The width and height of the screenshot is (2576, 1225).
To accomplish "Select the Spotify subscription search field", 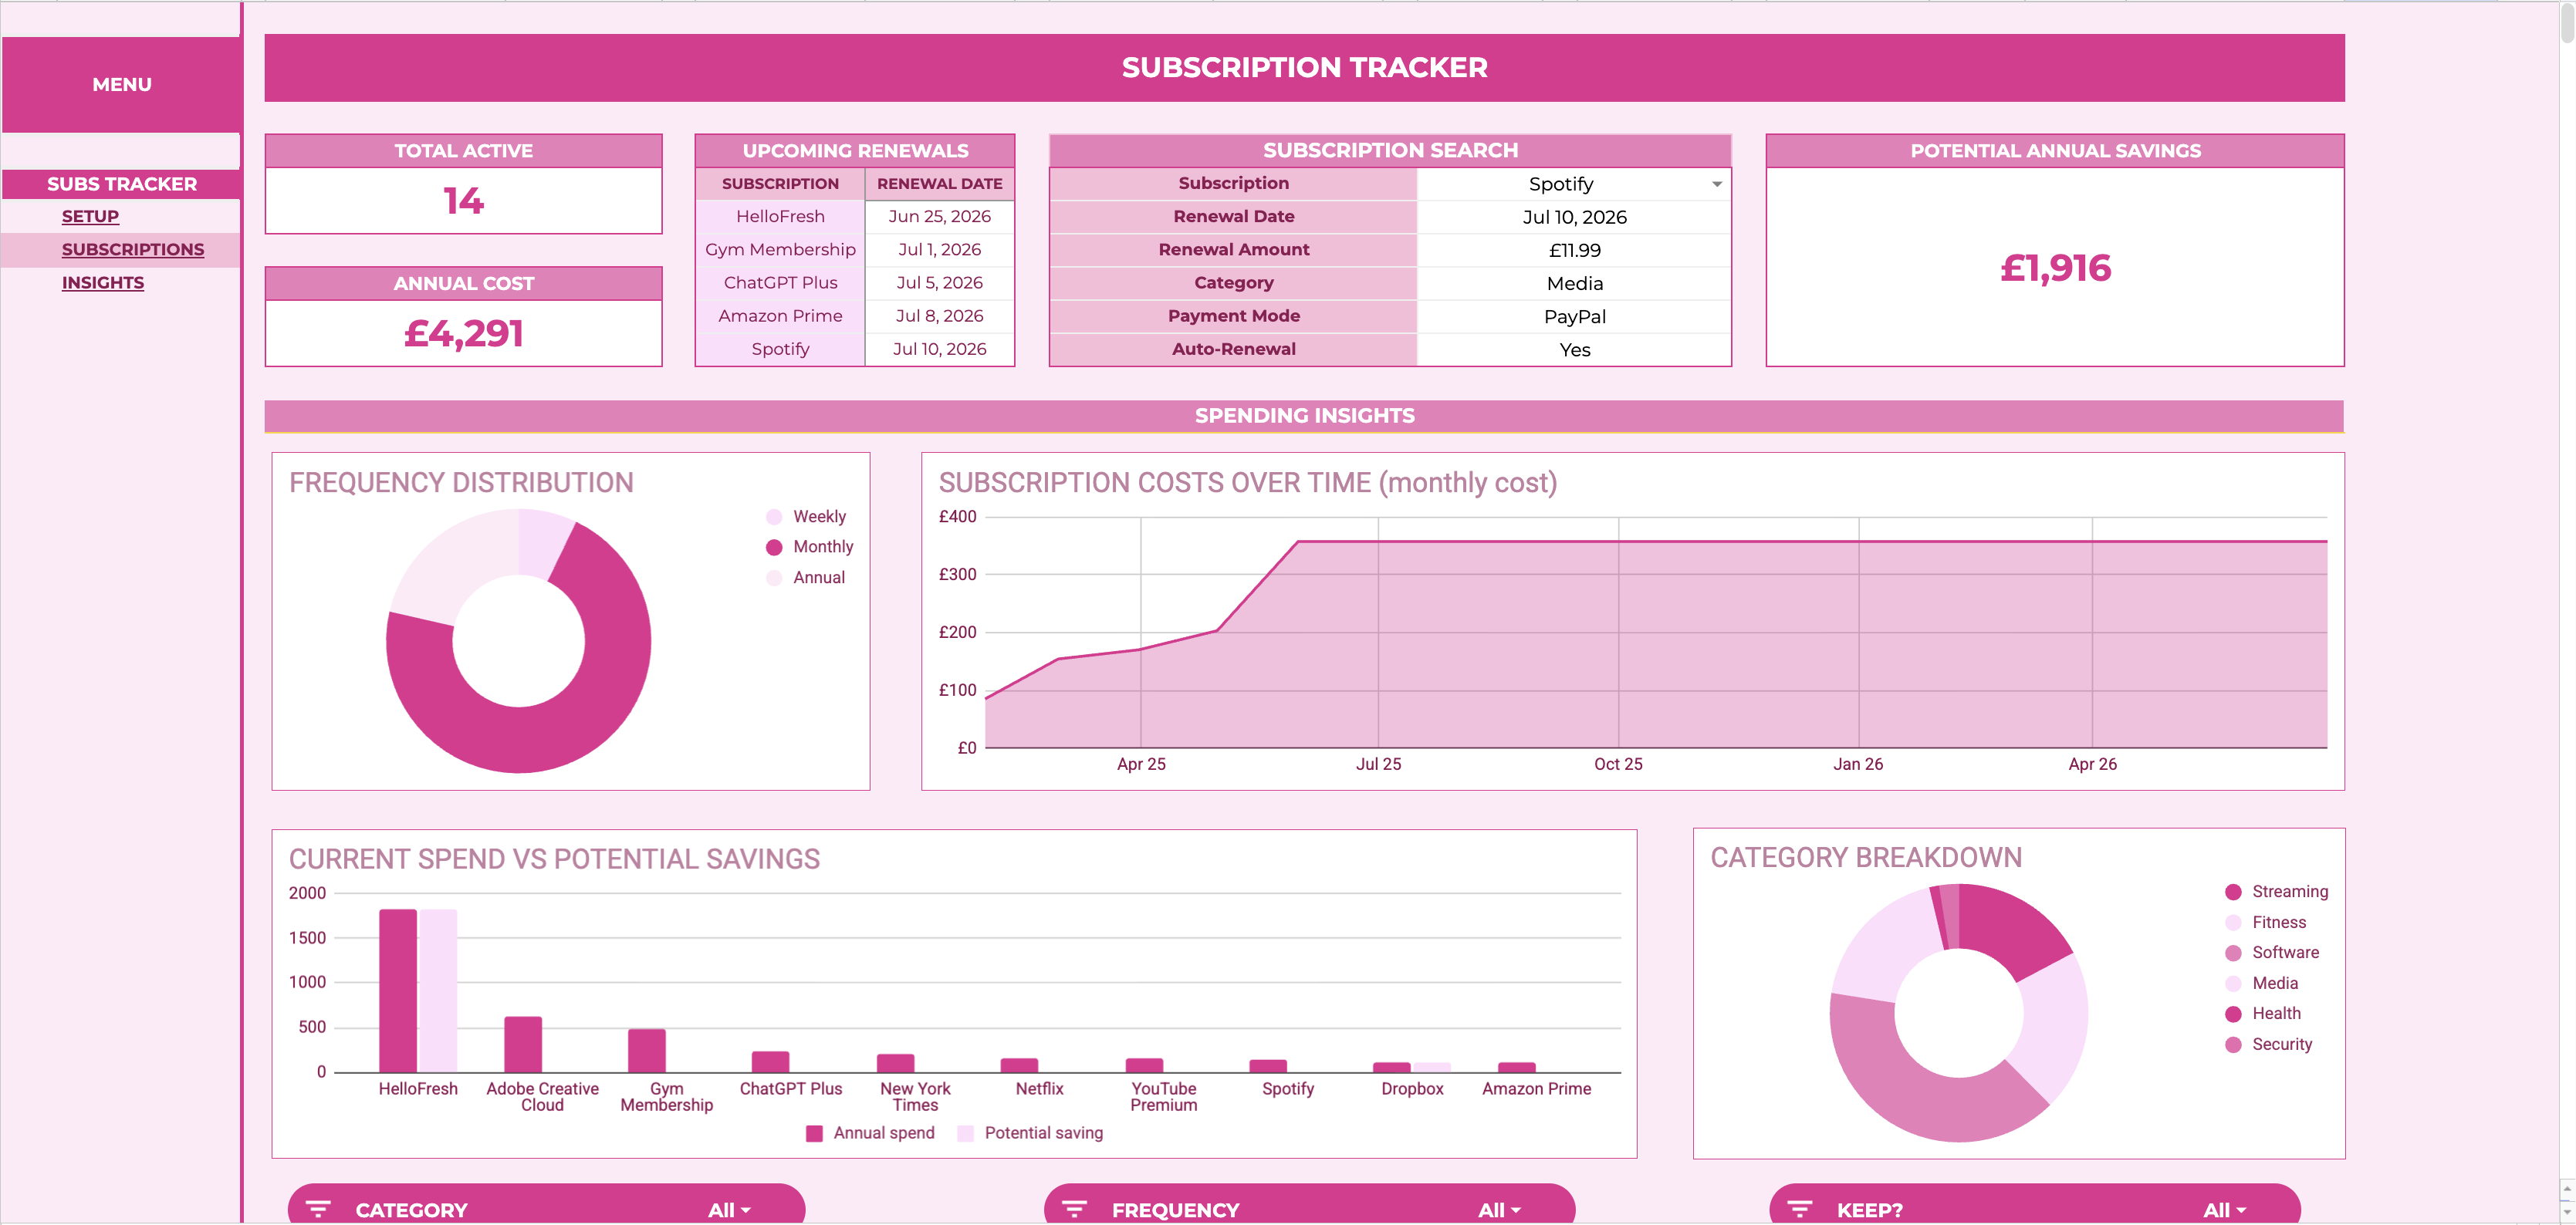I will point(1574,184).
